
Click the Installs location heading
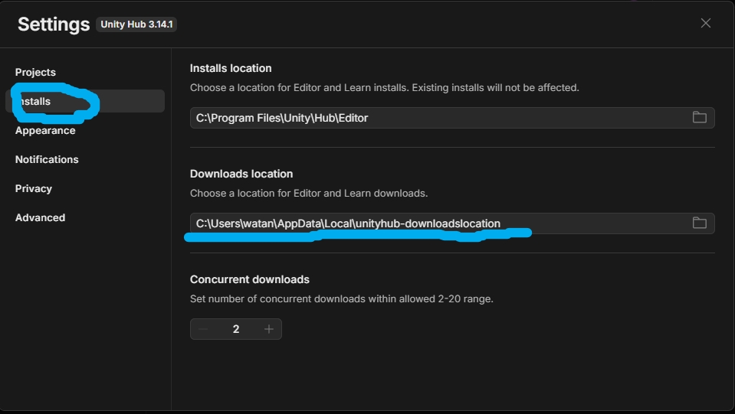pos(231,68)
